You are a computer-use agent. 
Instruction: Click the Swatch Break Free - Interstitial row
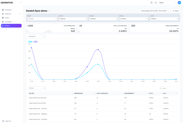(x=103, y=119)
